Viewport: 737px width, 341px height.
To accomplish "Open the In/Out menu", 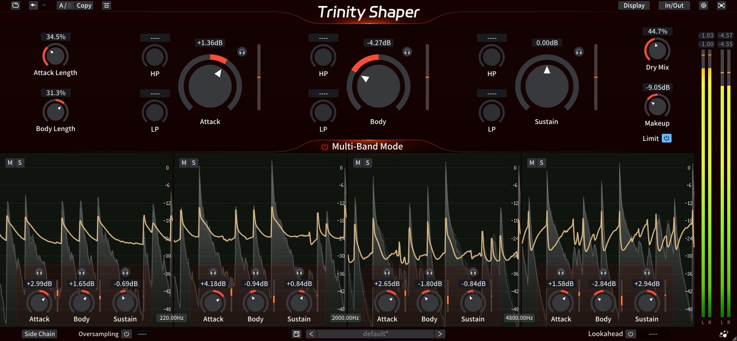I will pyautogui.click(x=674, y=5).
